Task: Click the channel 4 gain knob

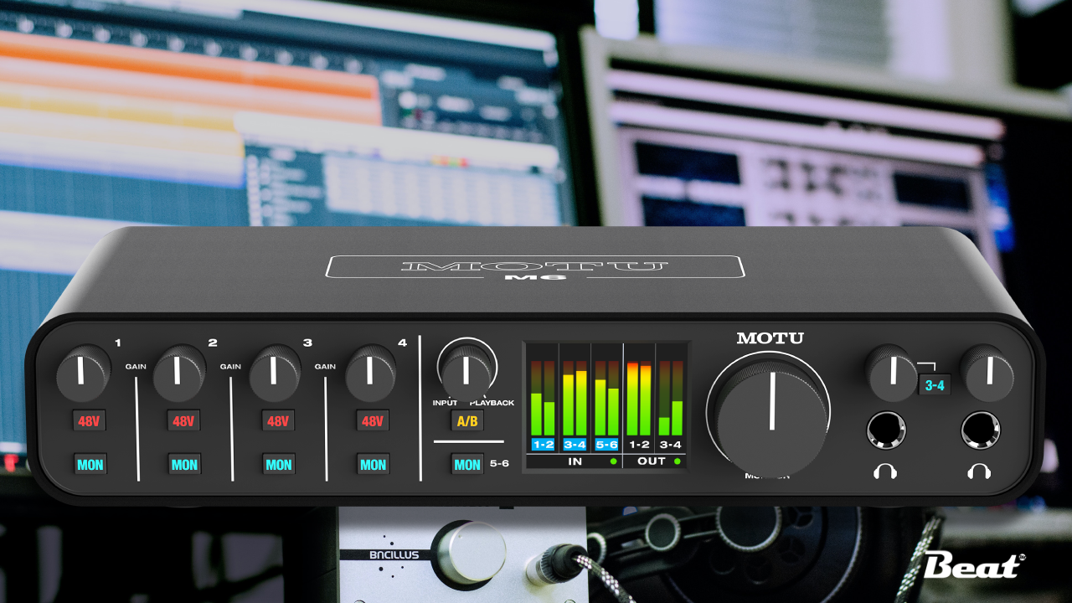Action: 370,372
